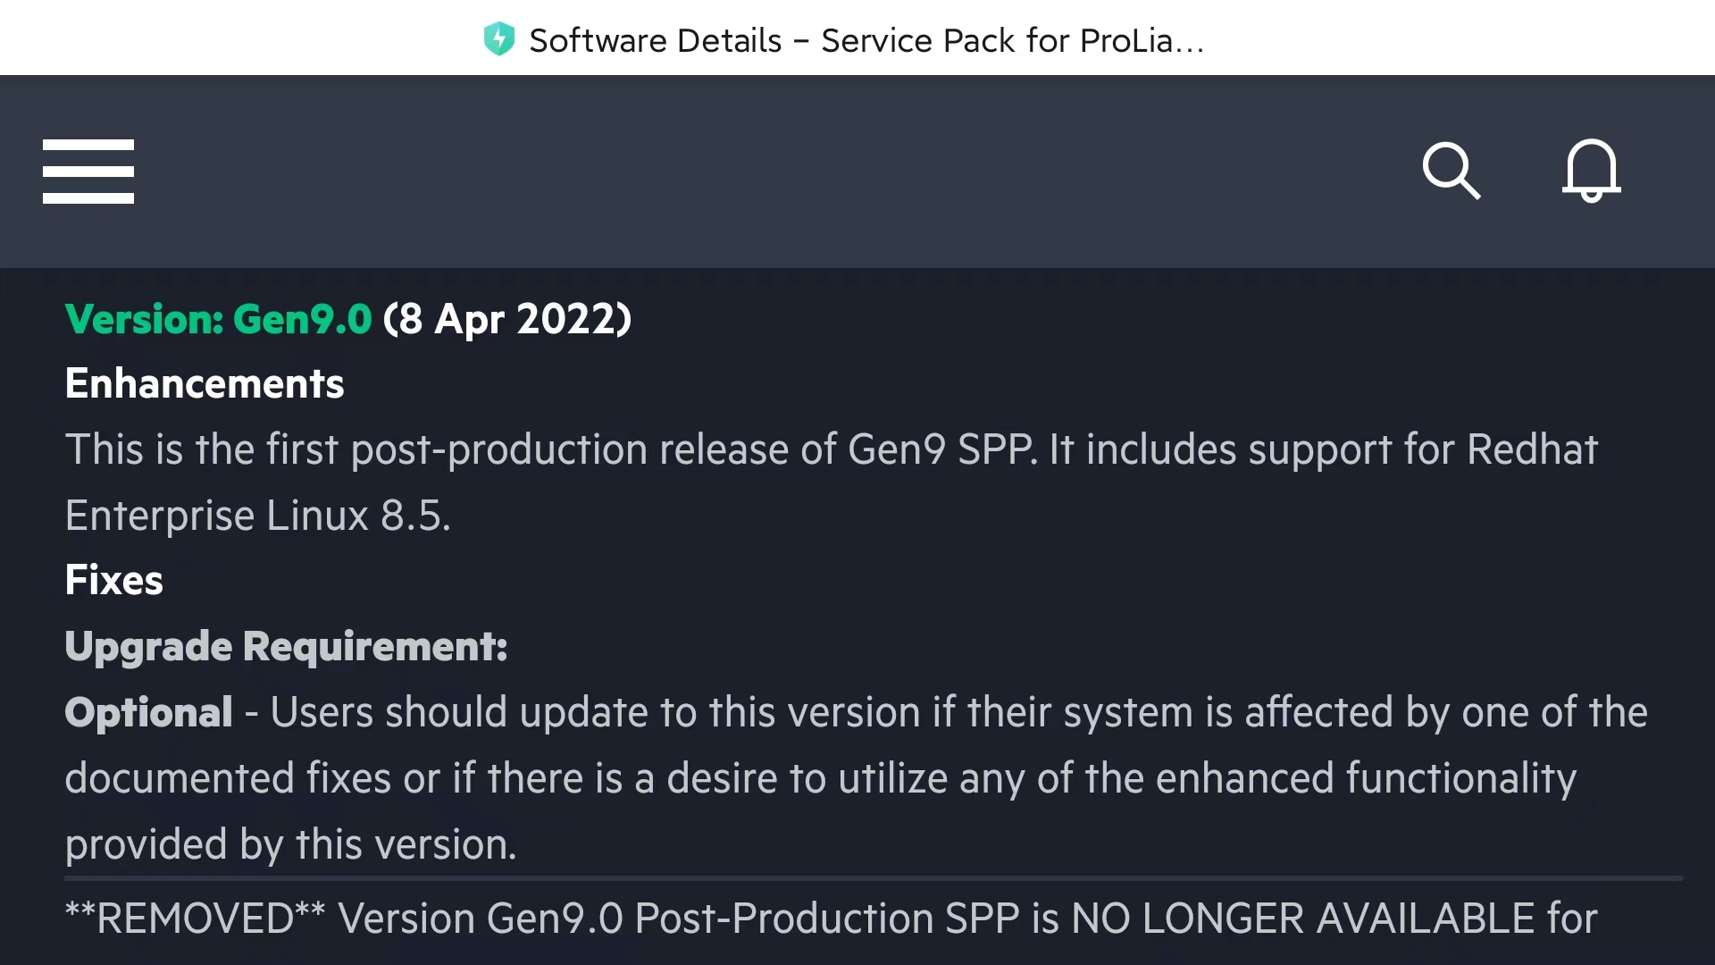Click the bold Optional text
1715x965 pixels.
(x=148, y=712)
